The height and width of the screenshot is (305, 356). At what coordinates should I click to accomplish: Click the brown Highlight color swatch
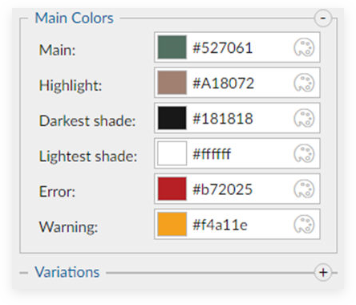coord(172,83)
